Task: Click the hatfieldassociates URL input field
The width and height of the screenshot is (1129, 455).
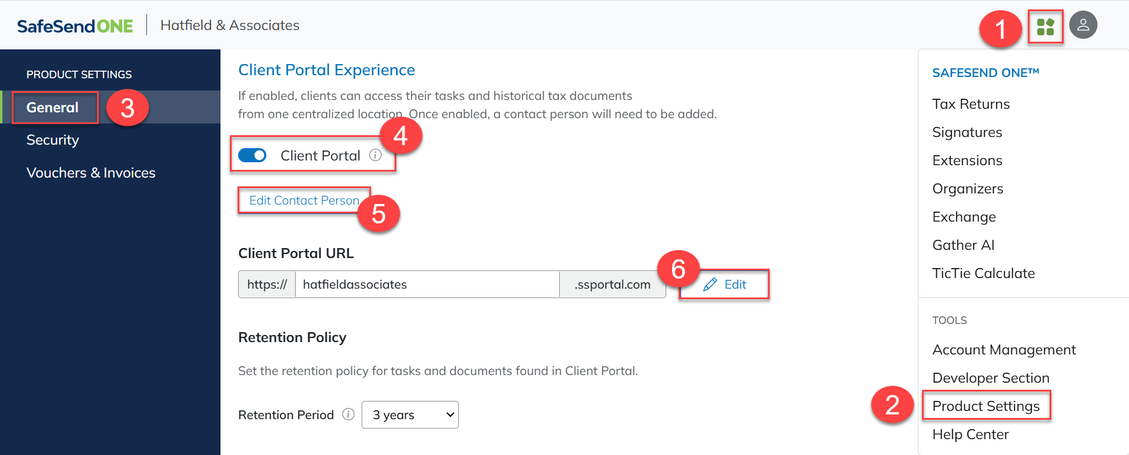Action: pos(426,285)
